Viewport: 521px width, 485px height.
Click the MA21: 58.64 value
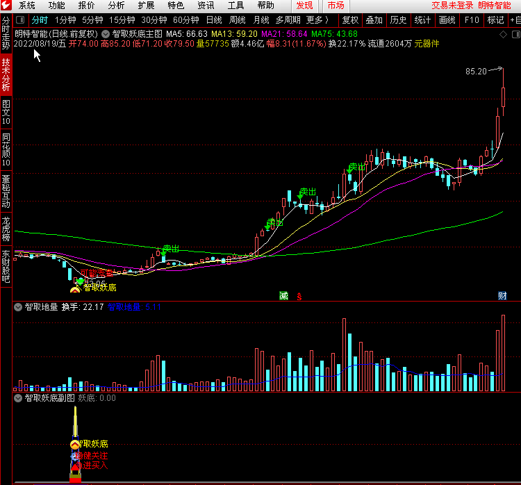tap(284, 34)
